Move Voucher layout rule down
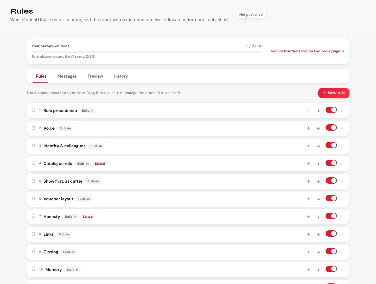 [319, 199]
